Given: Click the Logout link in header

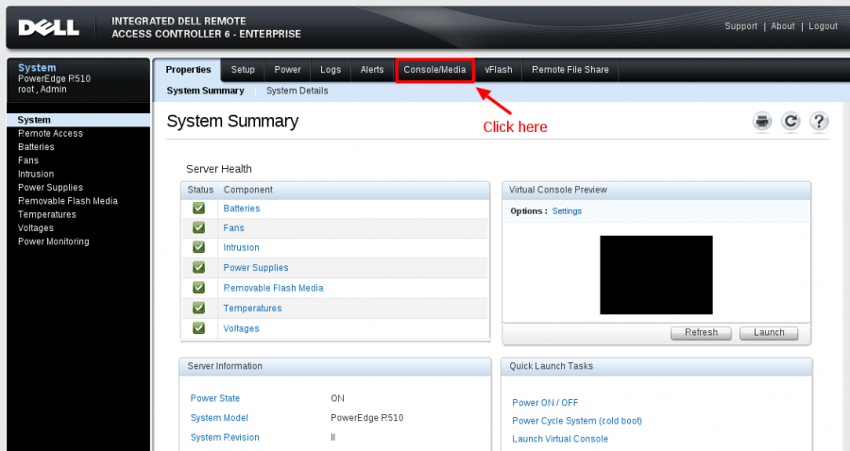Looking at the screenshot, I should click(823, 26).
